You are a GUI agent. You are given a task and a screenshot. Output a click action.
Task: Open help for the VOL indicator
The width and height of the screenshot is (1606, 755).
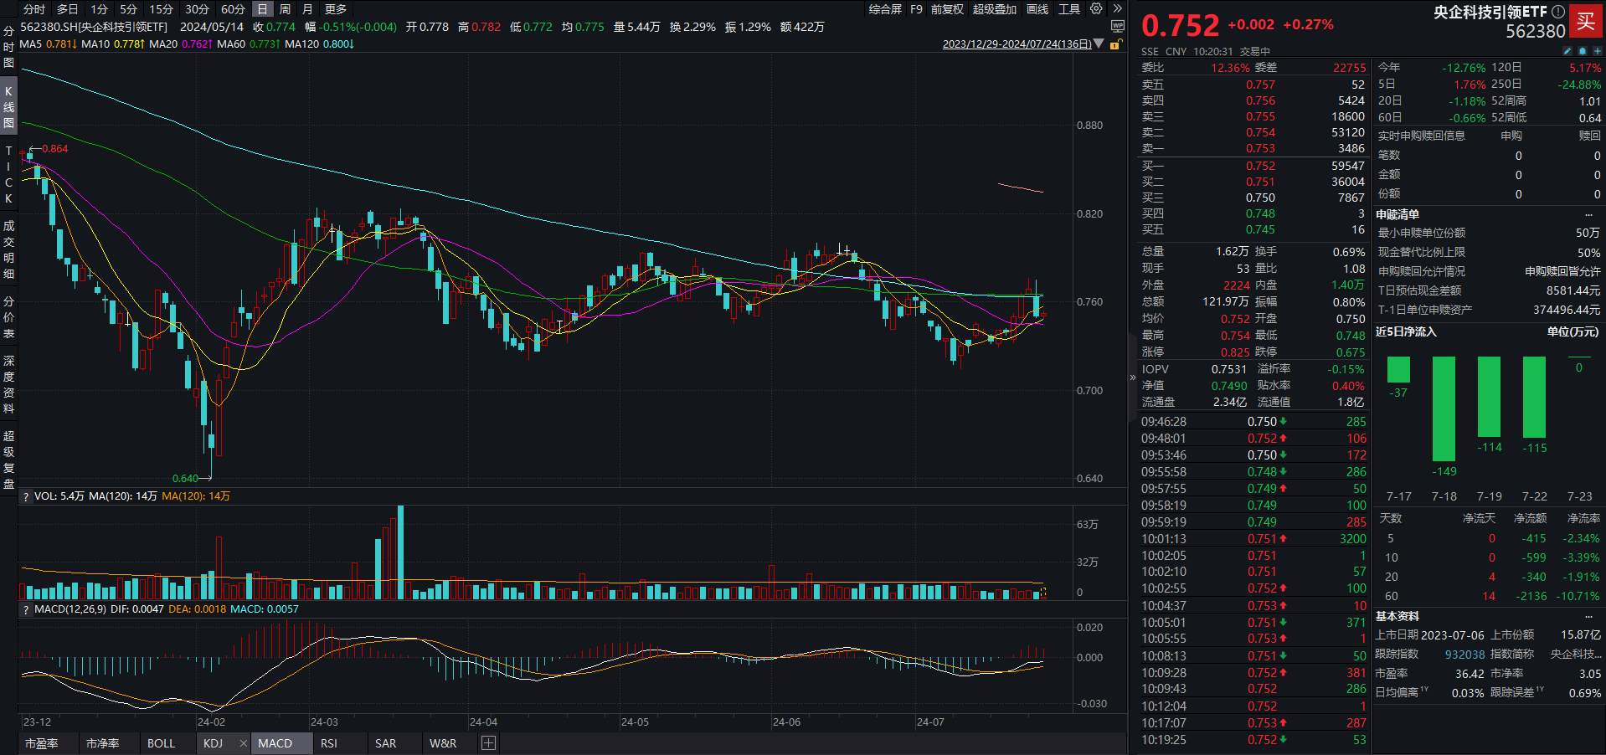[x=26, y=496]
